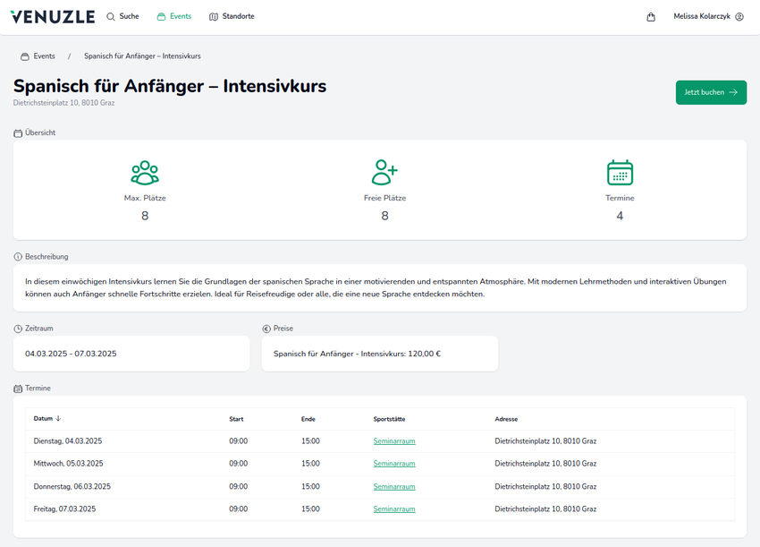
Task: Click the Preise section icon
Action: click(x=266, y=328)
